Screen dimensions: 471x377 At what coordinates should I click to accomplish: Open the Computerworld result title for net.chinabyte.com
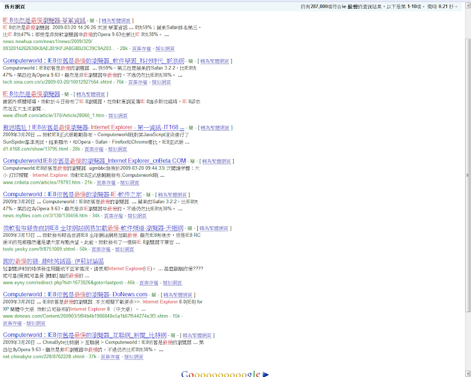tap(85, 335)
